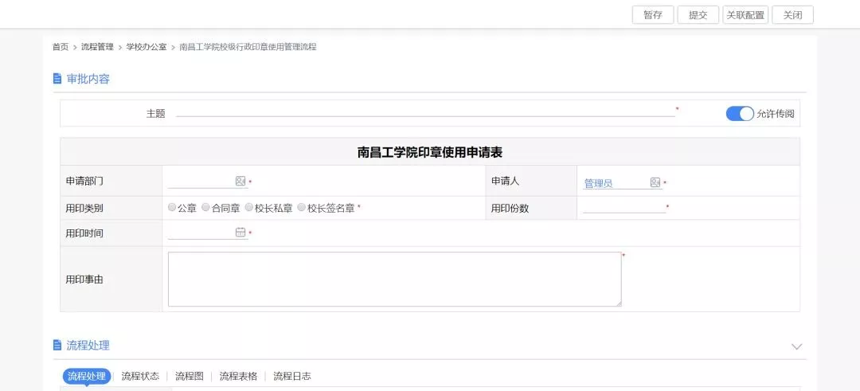
Task: Focus the 主题 subject input field
Action: coord(425,112)
